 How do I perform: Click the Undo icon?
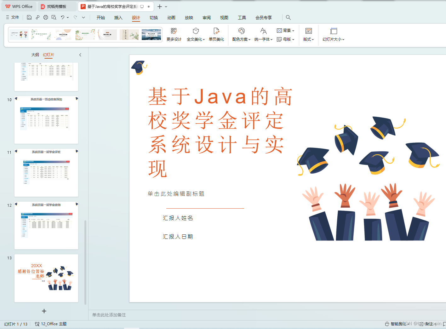click(x=63, y=17)
